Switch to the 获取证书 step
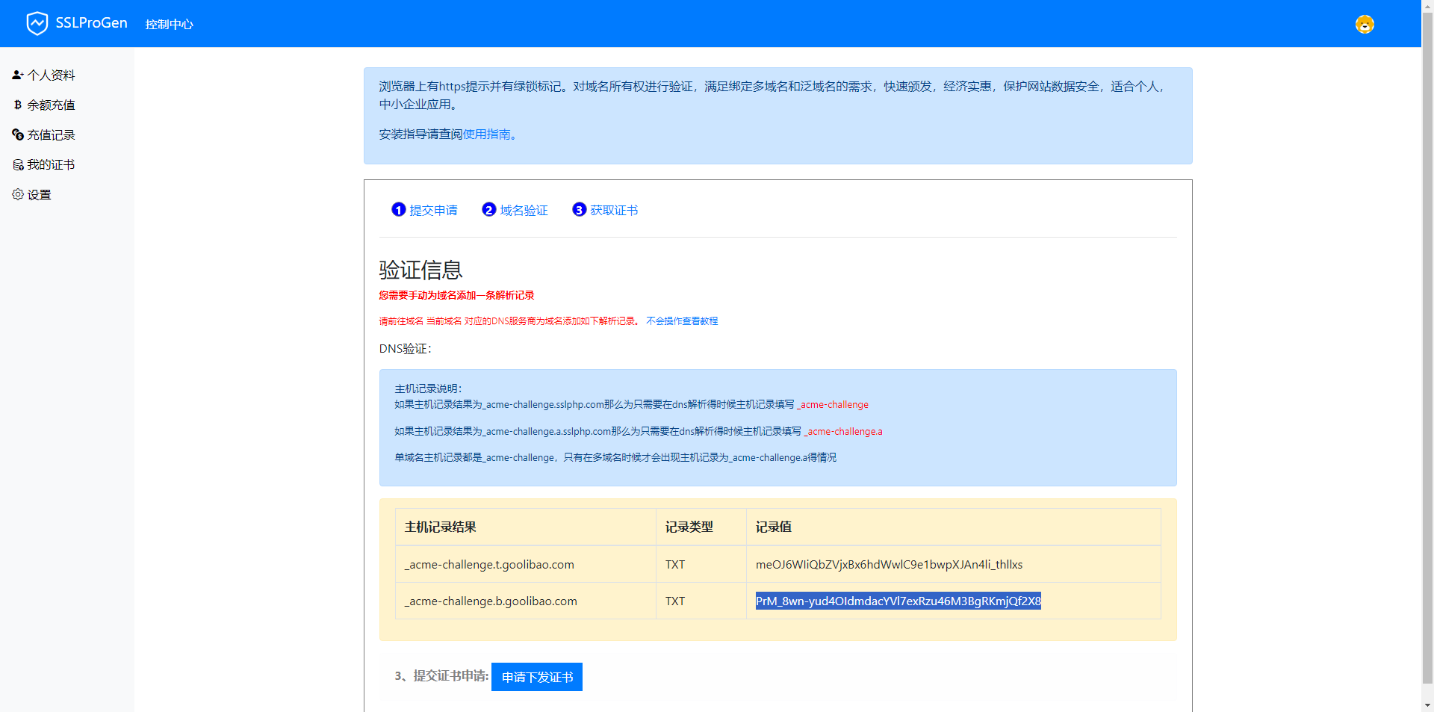 612,210
